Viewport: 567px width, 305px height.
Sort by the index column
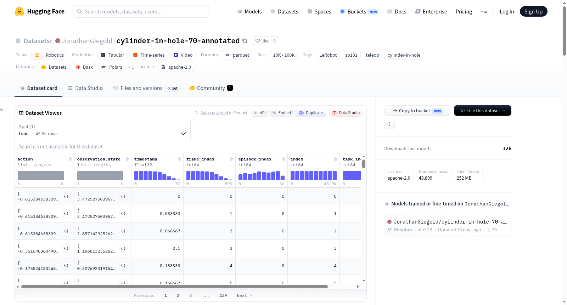click(336, 159)
